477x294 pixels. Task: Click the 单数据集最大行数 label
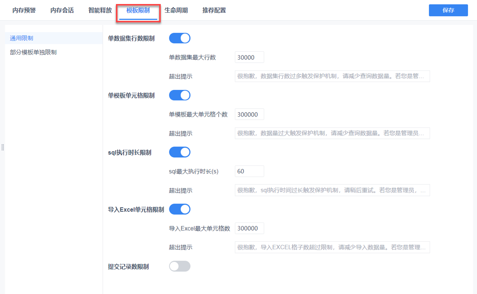[x=192, y=58]
